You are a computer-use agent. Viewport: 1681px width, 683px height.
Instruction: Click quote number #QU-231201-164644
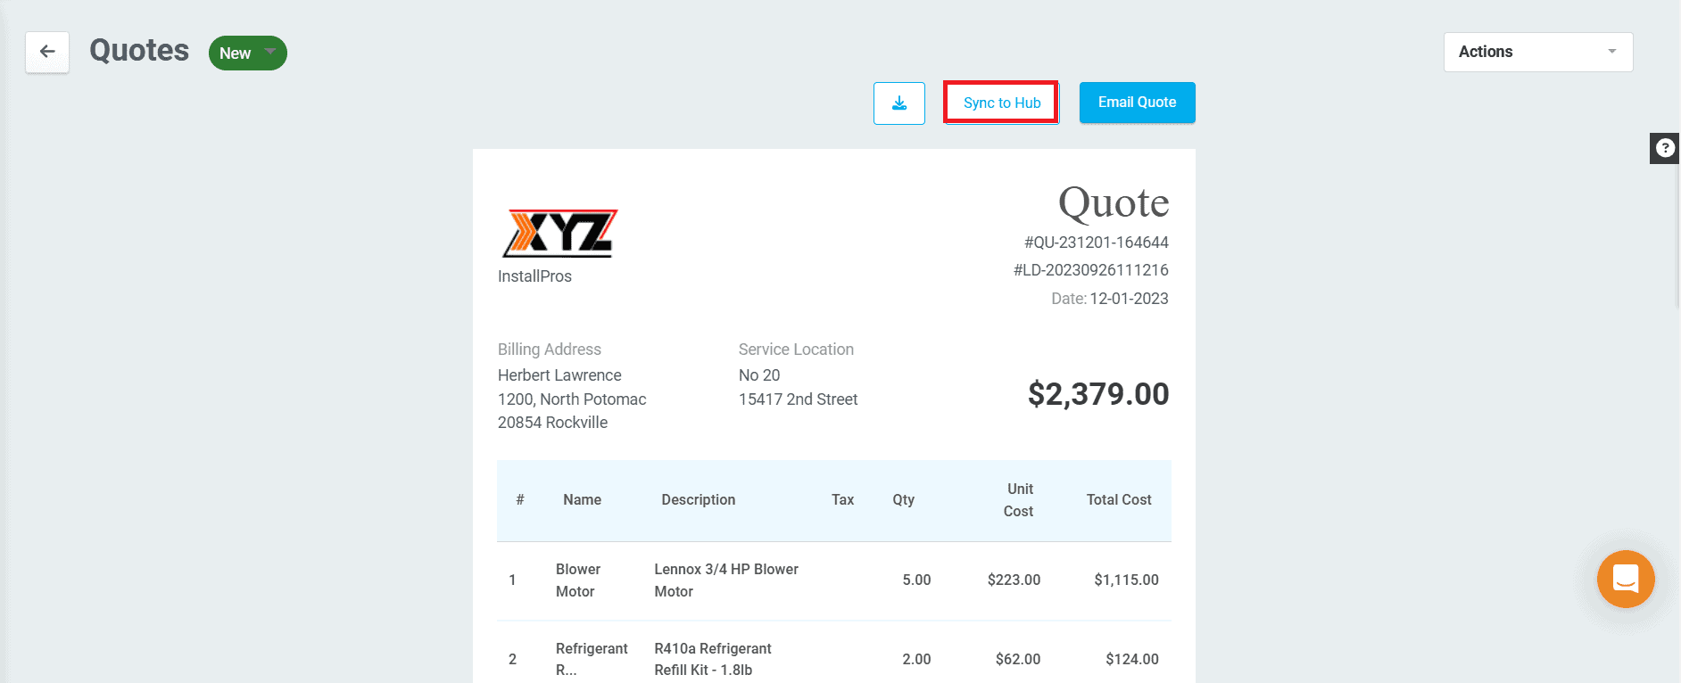click(x=1096, y=243)
